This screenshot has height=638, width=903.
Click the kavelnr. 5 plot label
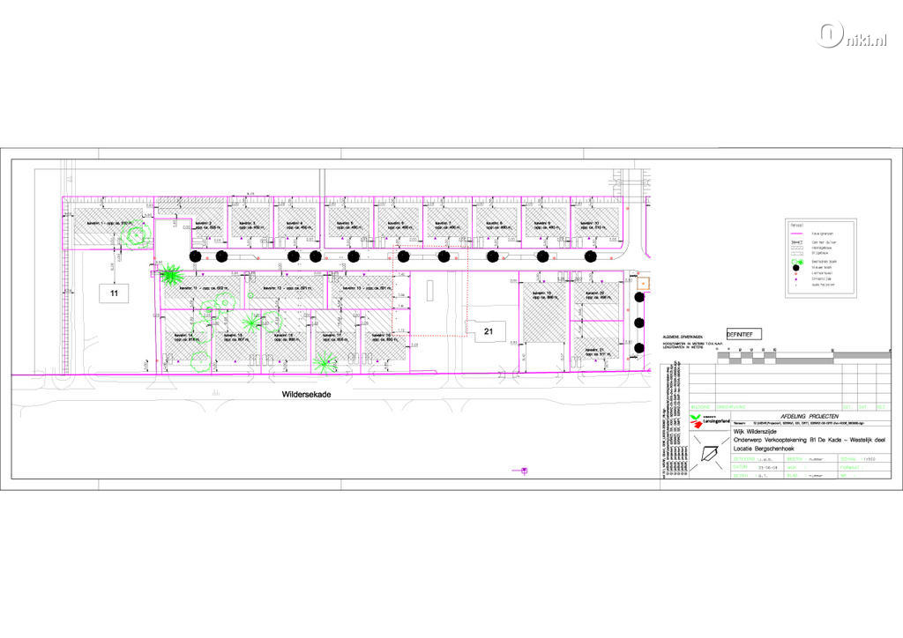(x=349, y=225)
